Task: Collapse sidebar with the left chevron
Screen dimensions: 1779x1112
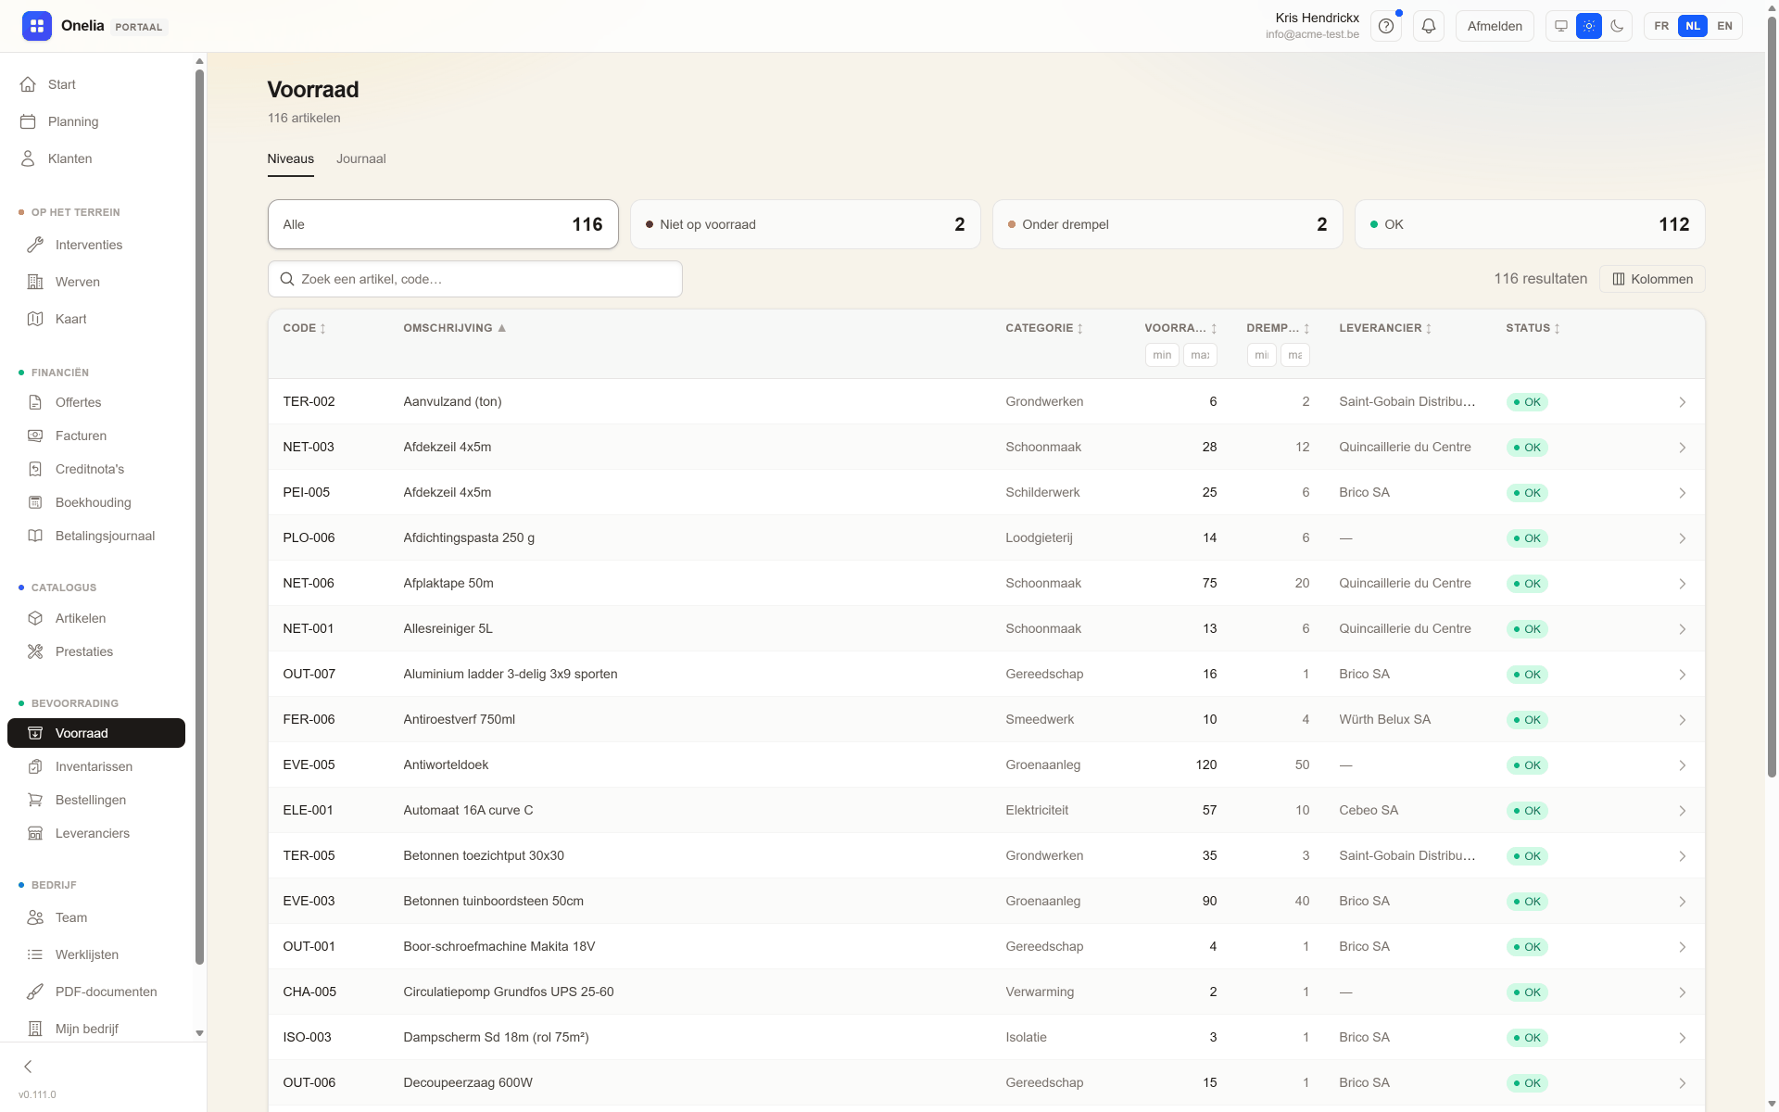Action: click(28, 1067)
